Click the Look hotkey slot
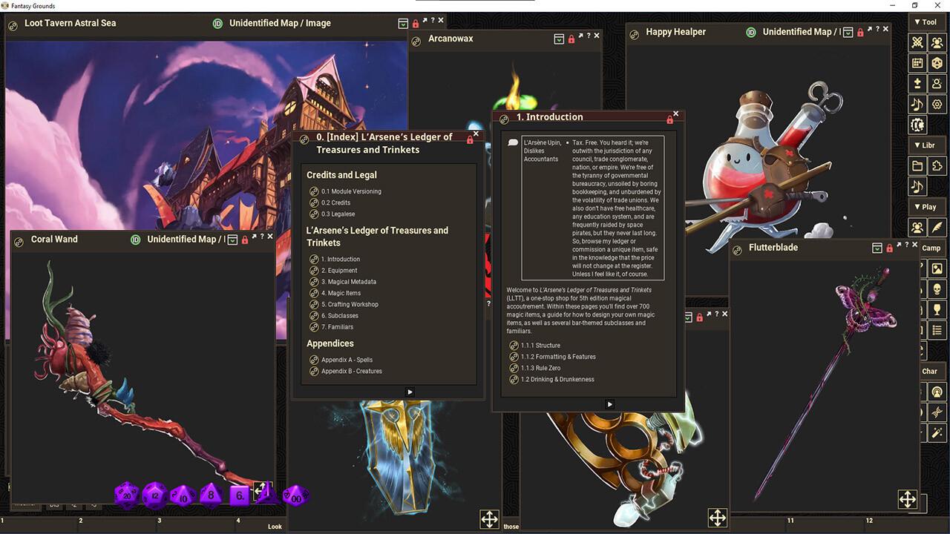 click(x=275, y=526)
